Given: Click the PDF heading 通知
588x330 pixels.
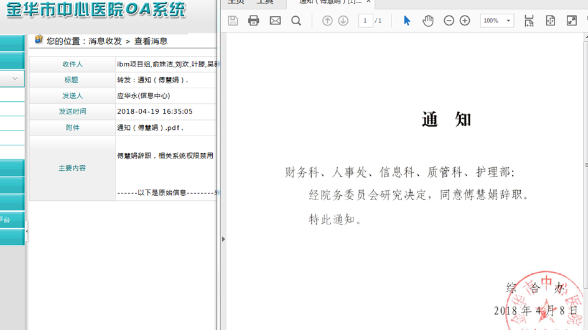Looking at the screenshot, I should pos(446,119).
